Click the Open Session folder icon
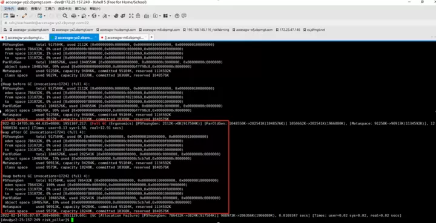 [13, 16]
